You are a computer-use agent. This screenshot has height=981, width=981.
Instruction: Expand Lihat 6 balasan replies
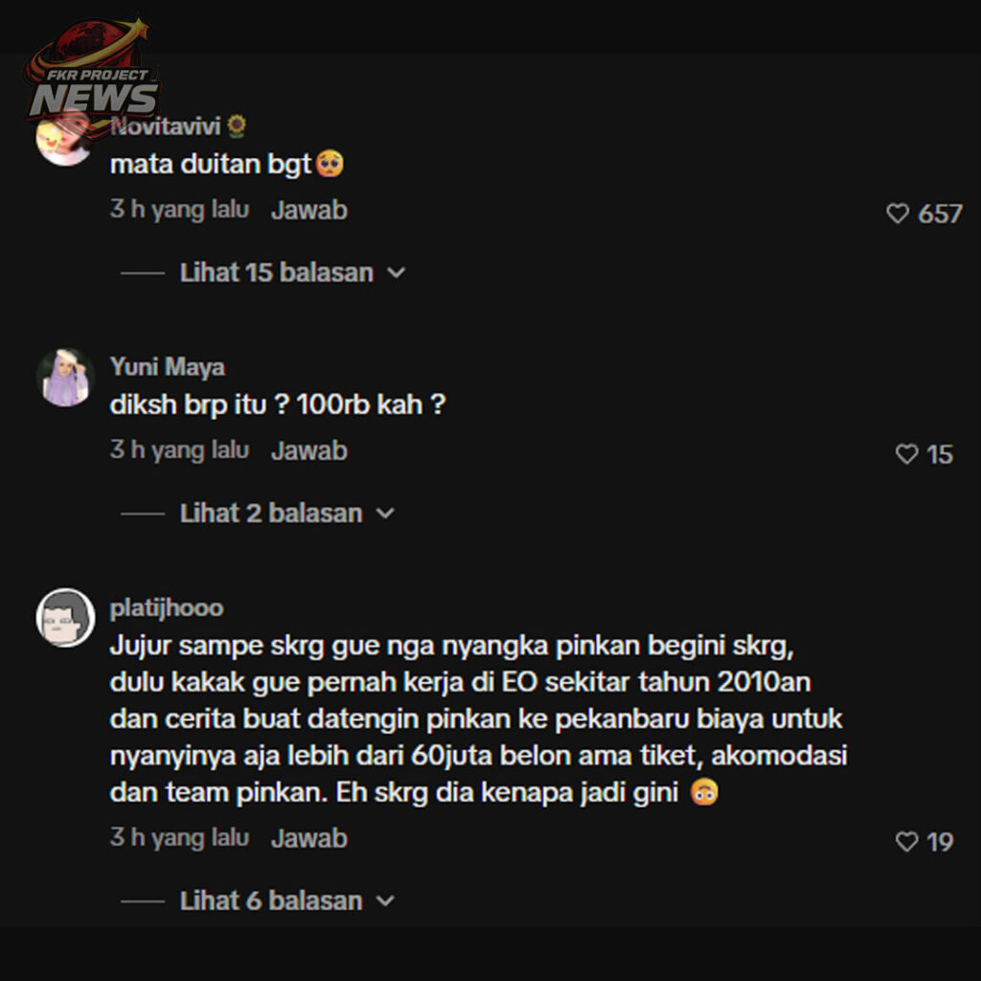271,901
